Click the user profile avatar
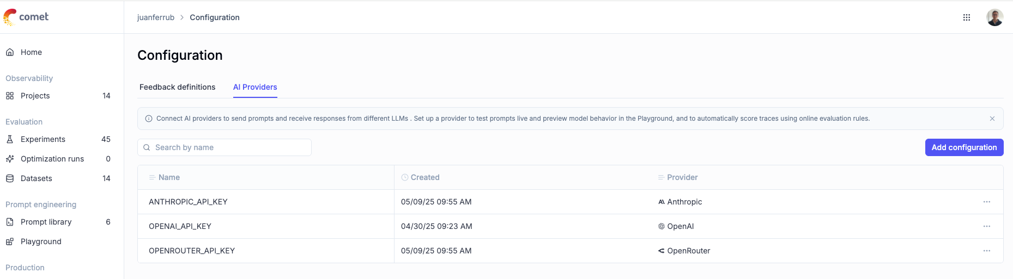Screen dimensions: 1013x279 (994, 17)
